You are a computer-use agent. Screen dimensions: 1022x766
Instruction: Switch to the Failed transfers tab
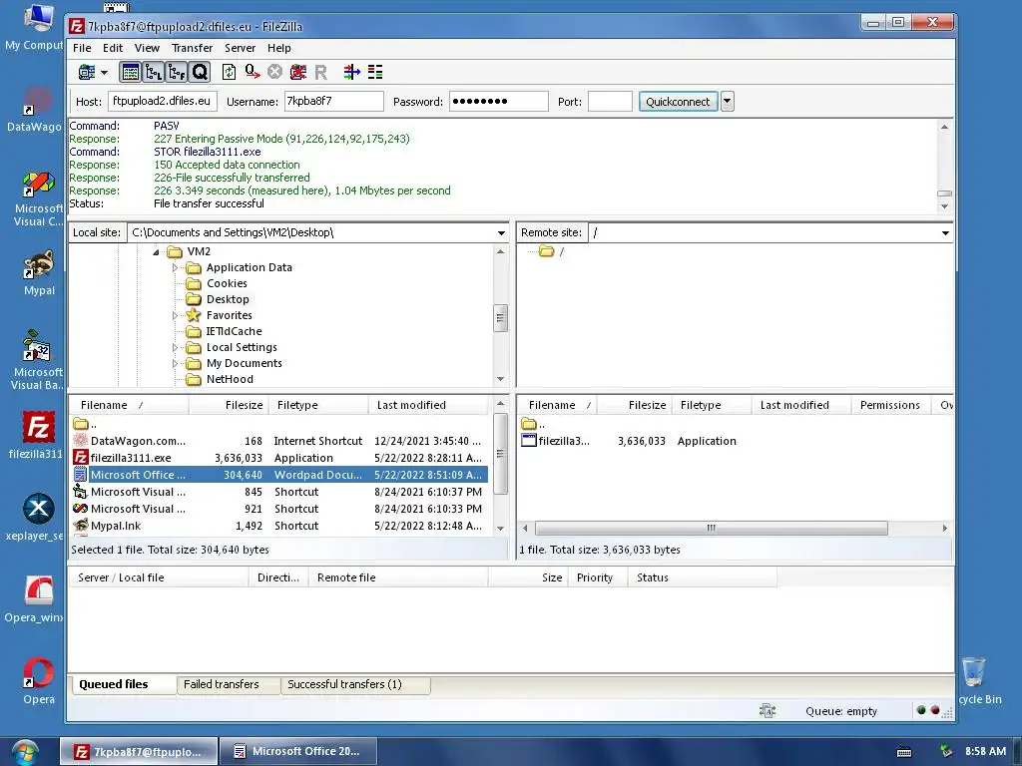click(229, 684)
